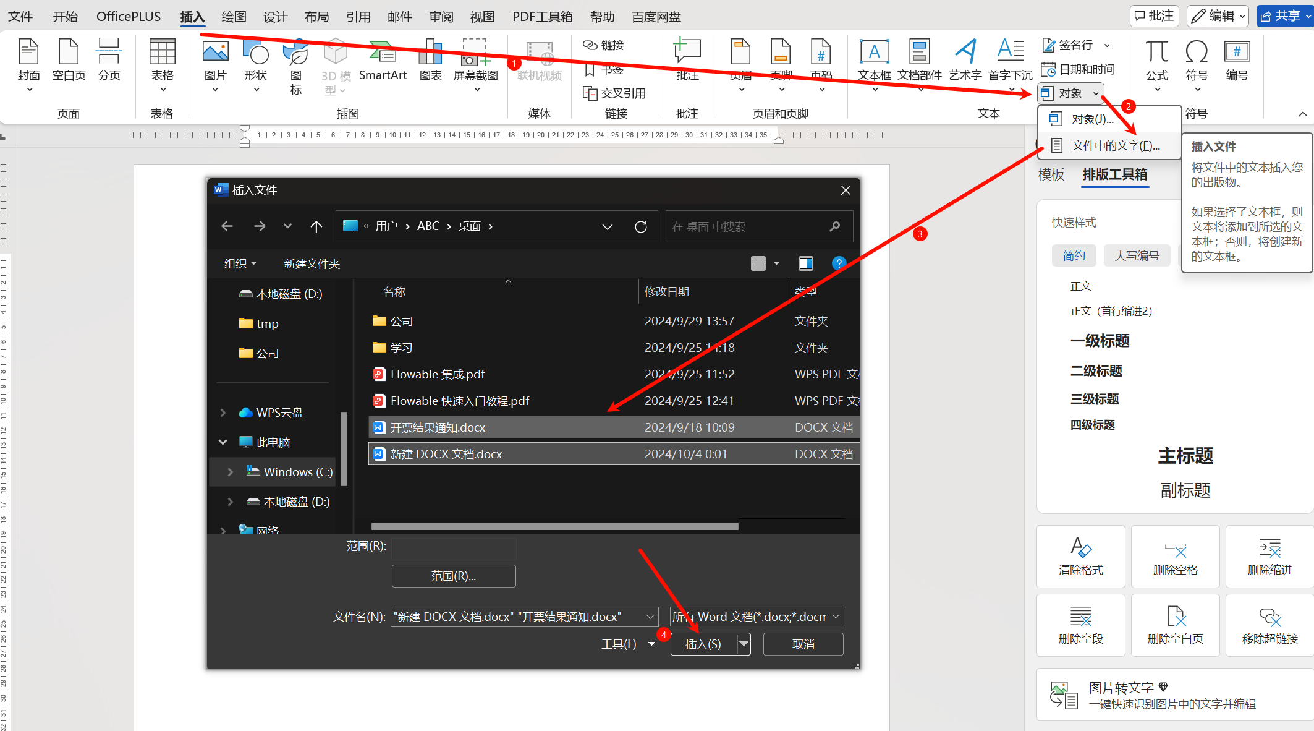
Task: Click the Cancel button in dialog
Action: tap(803, 644)
